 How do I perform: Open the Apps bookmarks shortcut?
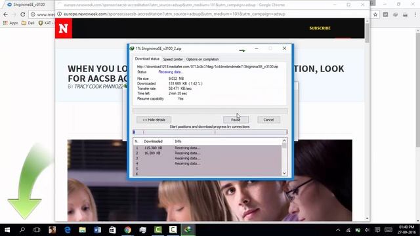tap(10, 23)
